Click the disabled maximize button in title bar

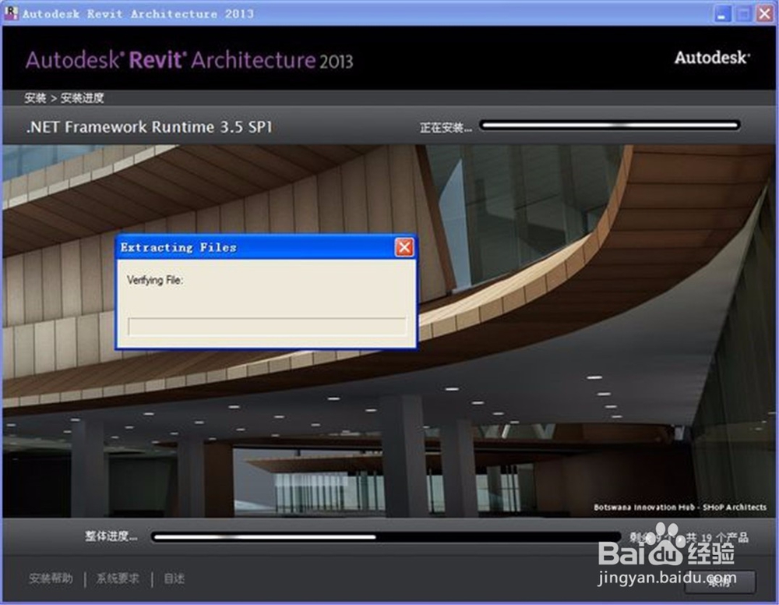point(744,13)
